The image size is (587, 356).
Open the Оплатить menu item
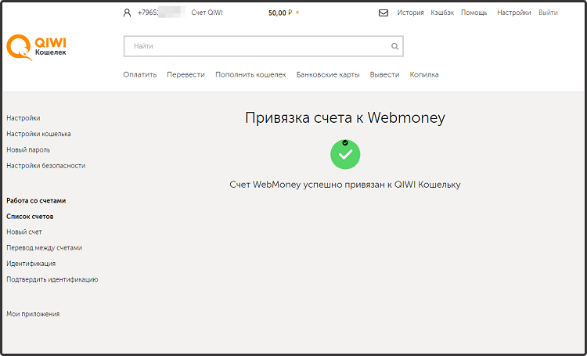[x=140, y=75]
